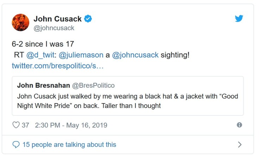Screen dimensions: 259x157
Task: Open the quoted tweet text body
Action: click(127, 101)
